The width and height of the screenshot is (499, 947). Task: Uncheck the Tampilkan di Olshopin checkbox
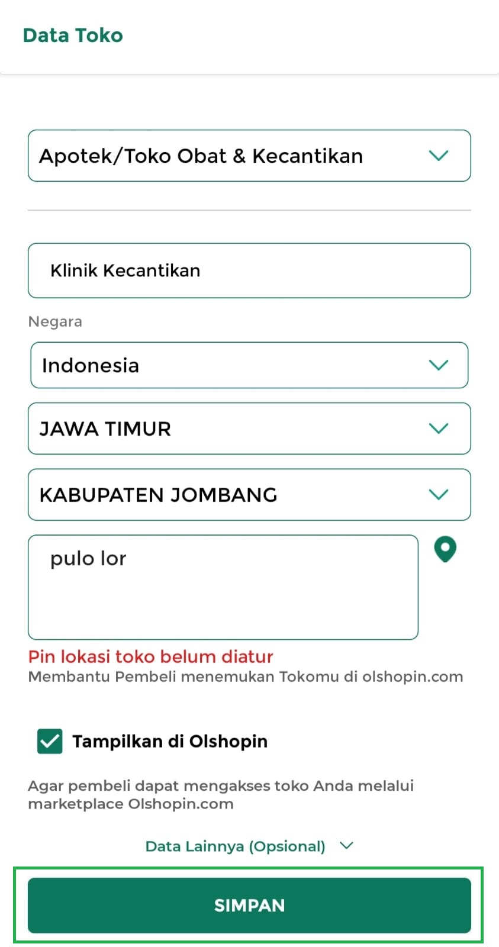(50, 741)
